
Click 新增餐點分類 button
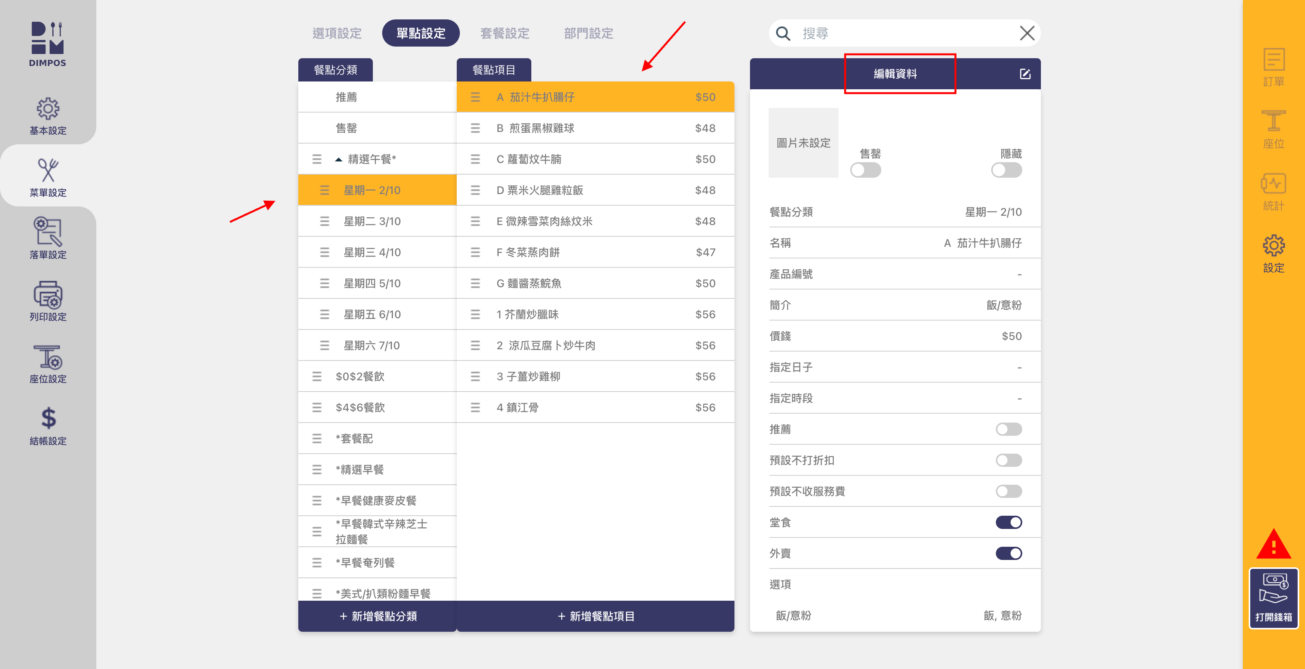click(378, 616)
